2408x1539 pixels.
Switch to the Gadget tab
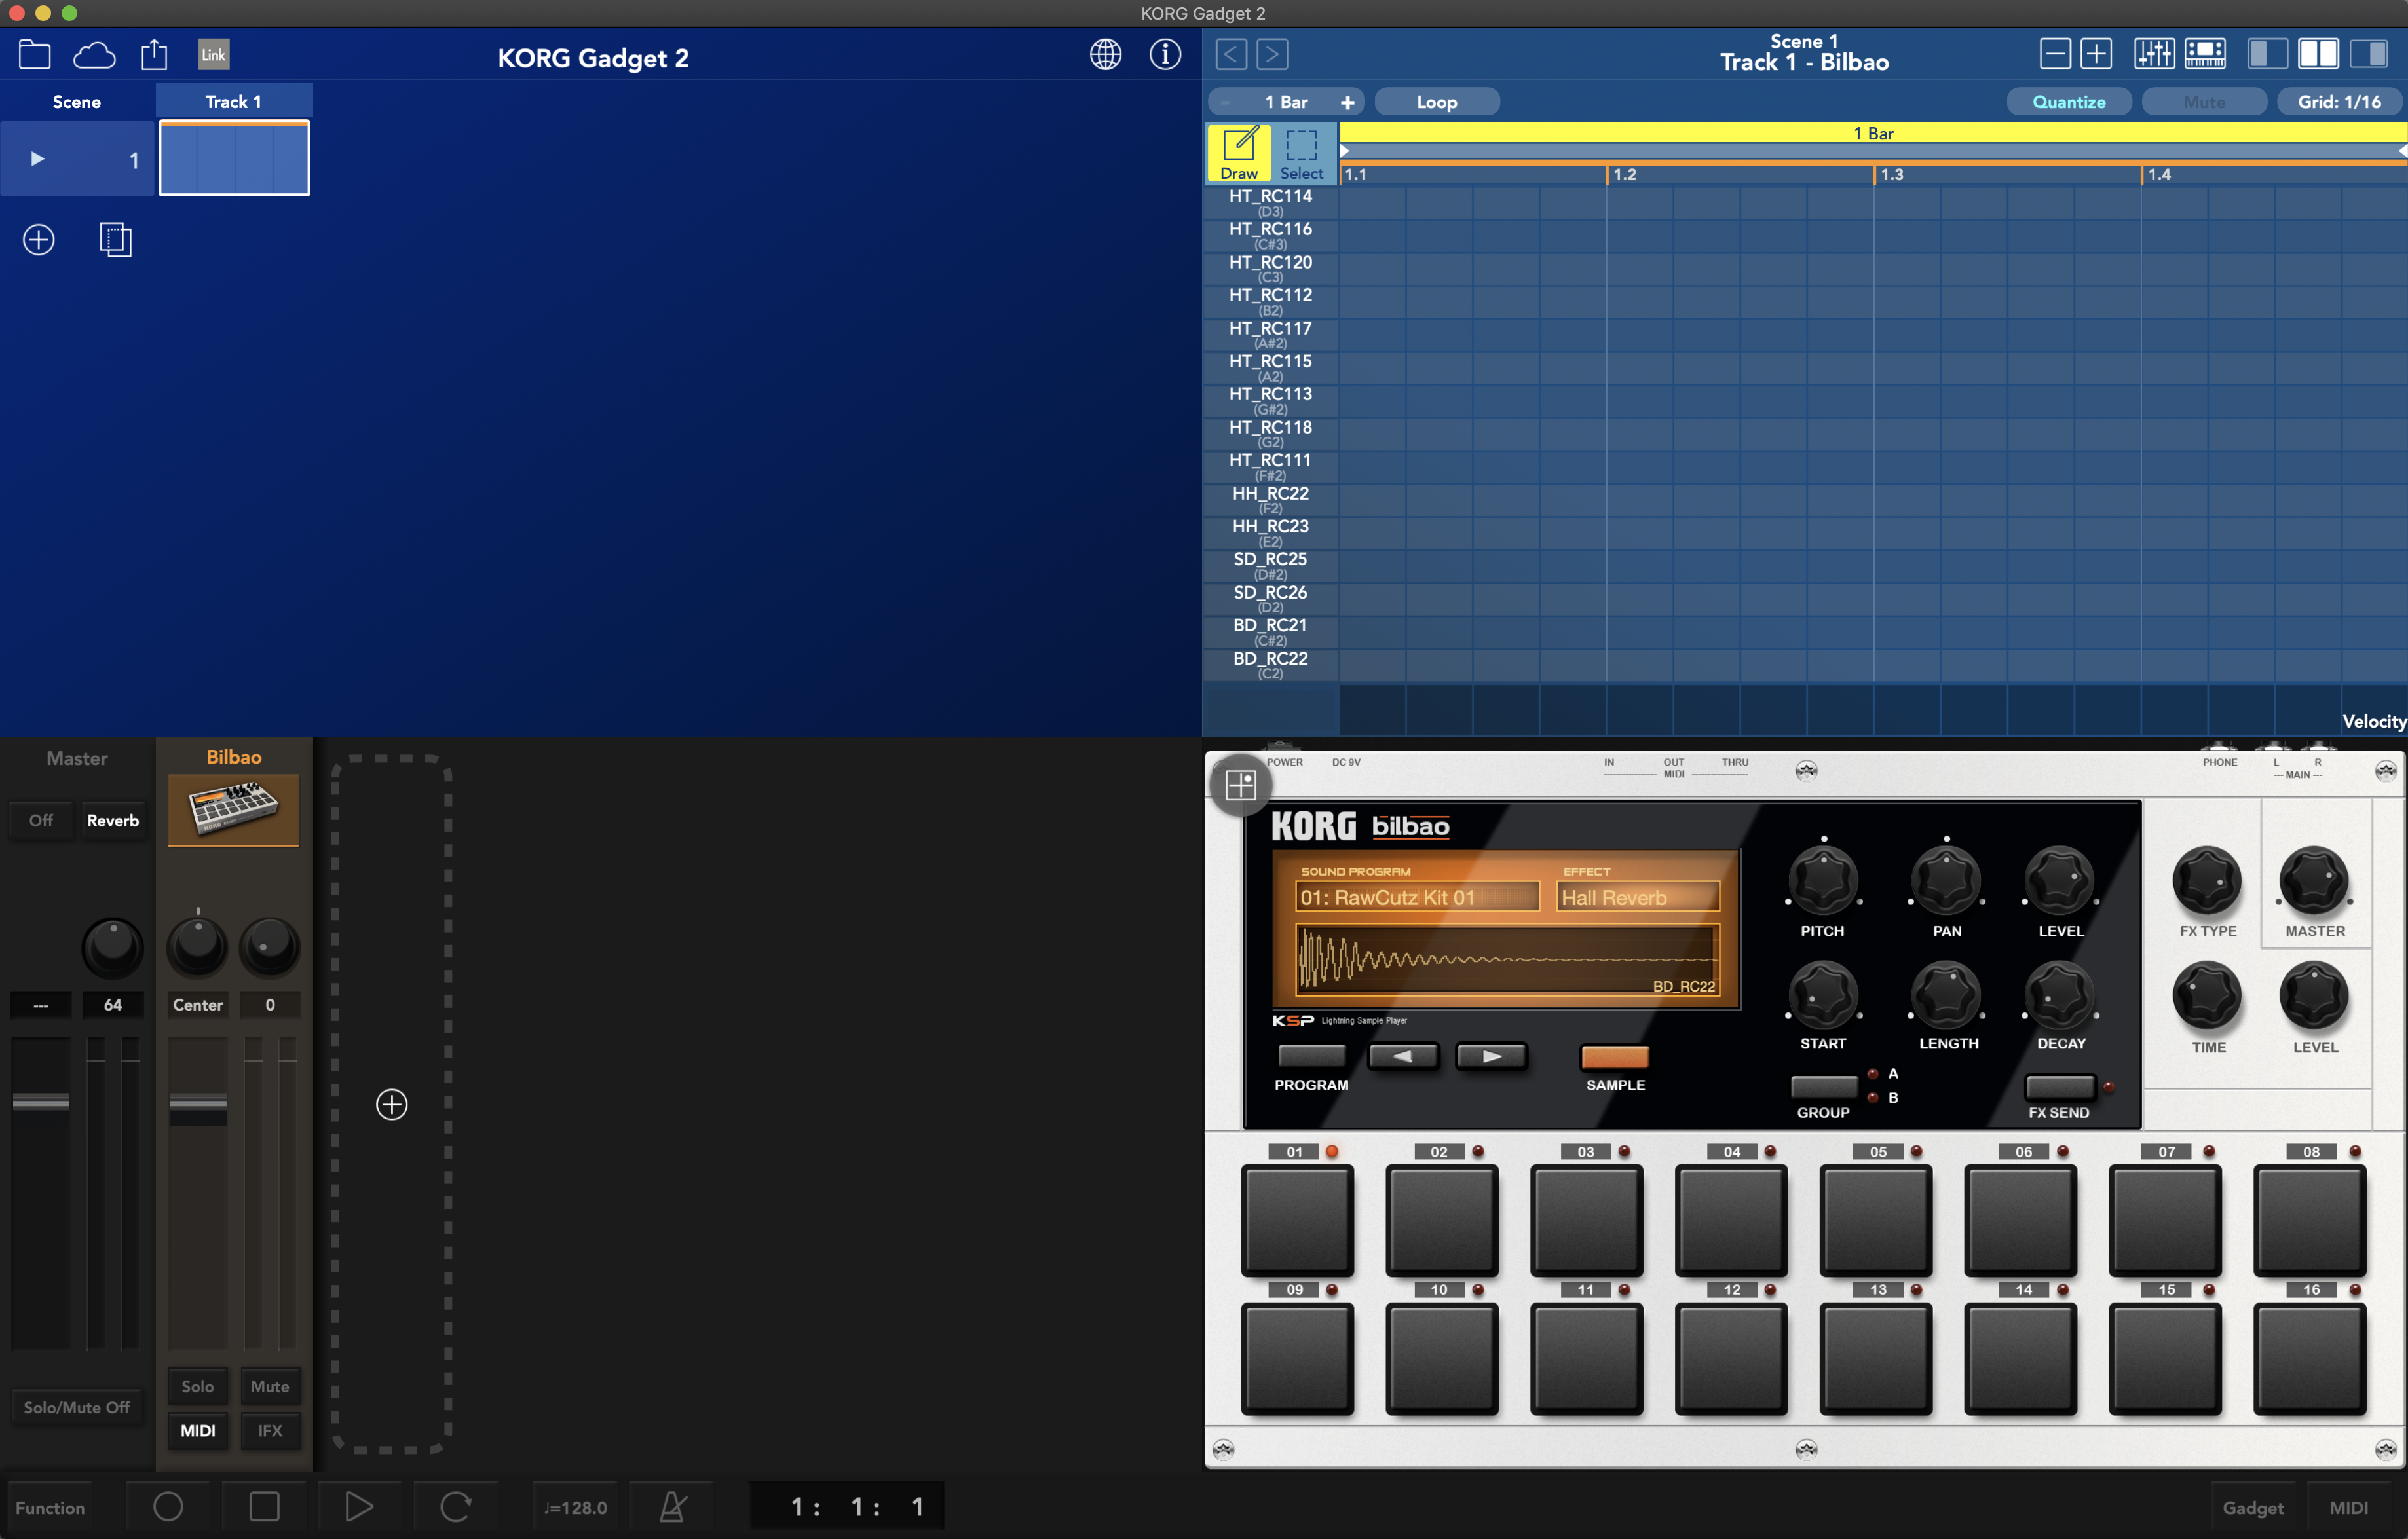2252,1508
